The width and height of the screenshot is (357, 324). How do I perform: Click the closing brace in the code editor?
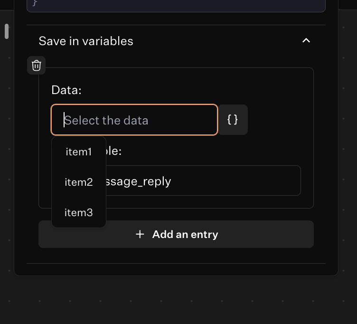[34, 2]
